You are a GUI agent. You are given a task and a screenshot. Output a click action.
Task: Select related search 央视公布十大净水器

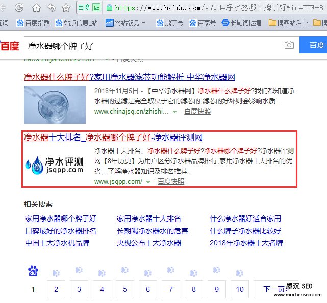[x=149, y=243]
